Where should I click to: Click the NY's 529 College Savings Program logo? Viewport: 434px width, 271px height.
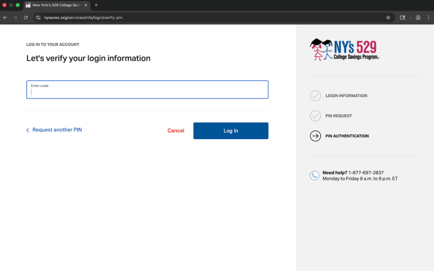coord(344,49)
